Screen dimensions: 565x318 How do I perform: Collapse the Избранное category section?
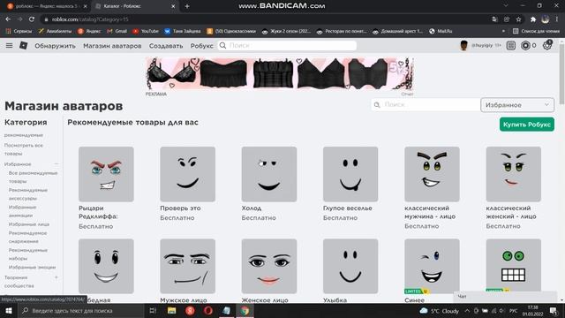[x=56, y=164]
